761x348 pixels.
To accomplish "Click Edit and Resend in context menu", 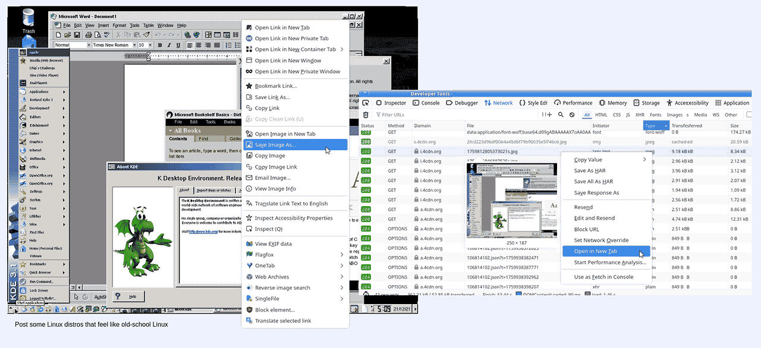I will [x=606, y=218].
